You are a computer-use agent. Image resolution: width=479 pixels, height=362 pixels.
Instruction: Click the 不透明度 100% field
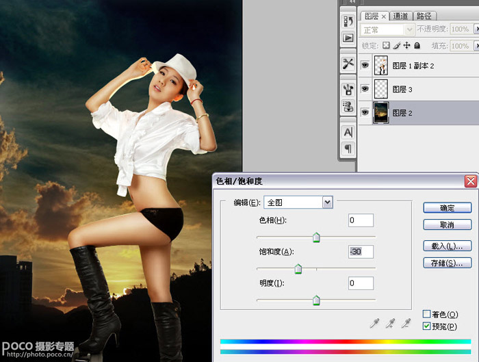click(461, 29)
